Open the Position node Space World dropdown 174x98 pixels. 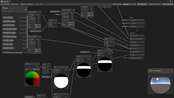[x=36, y=69]
